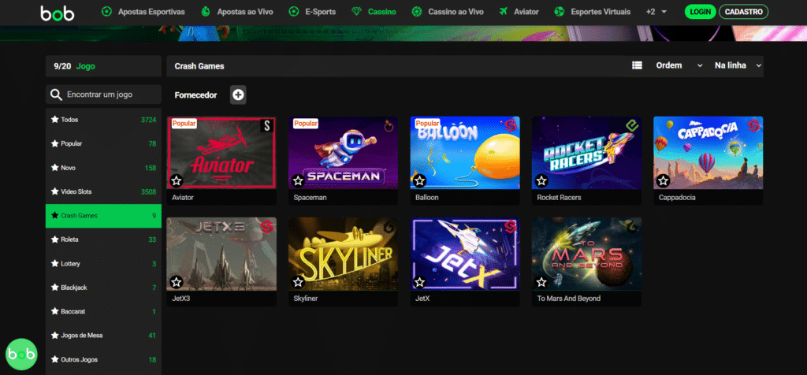Click the LOGIN button
This screenshot has width=807, height=375.
click(700, 11)
